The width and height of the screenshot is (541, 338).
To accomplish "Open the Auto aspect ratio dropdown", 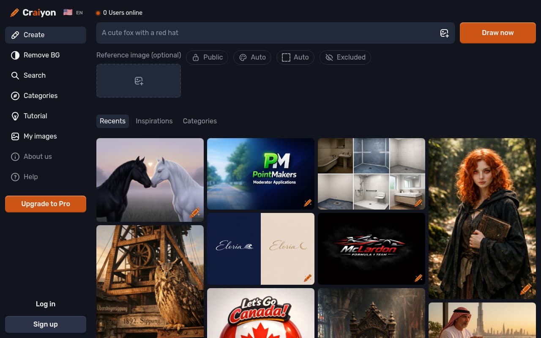I will pos(295,57).
